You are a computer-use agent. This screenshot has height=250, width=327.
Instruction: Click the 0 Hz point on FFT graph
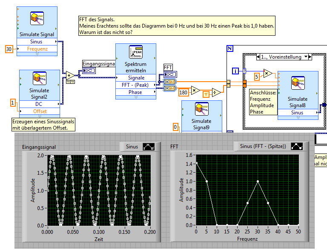point(196,163)
